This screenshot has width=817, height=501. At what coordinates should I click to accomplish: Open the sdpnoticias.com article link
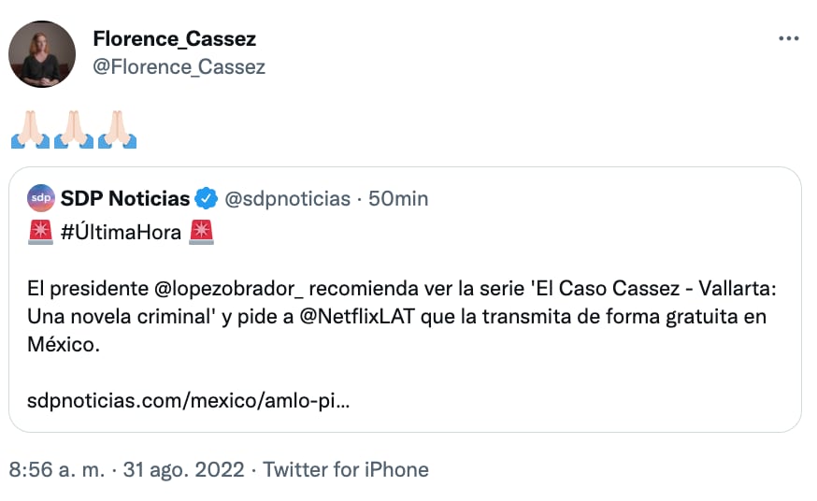pos(190,401)
